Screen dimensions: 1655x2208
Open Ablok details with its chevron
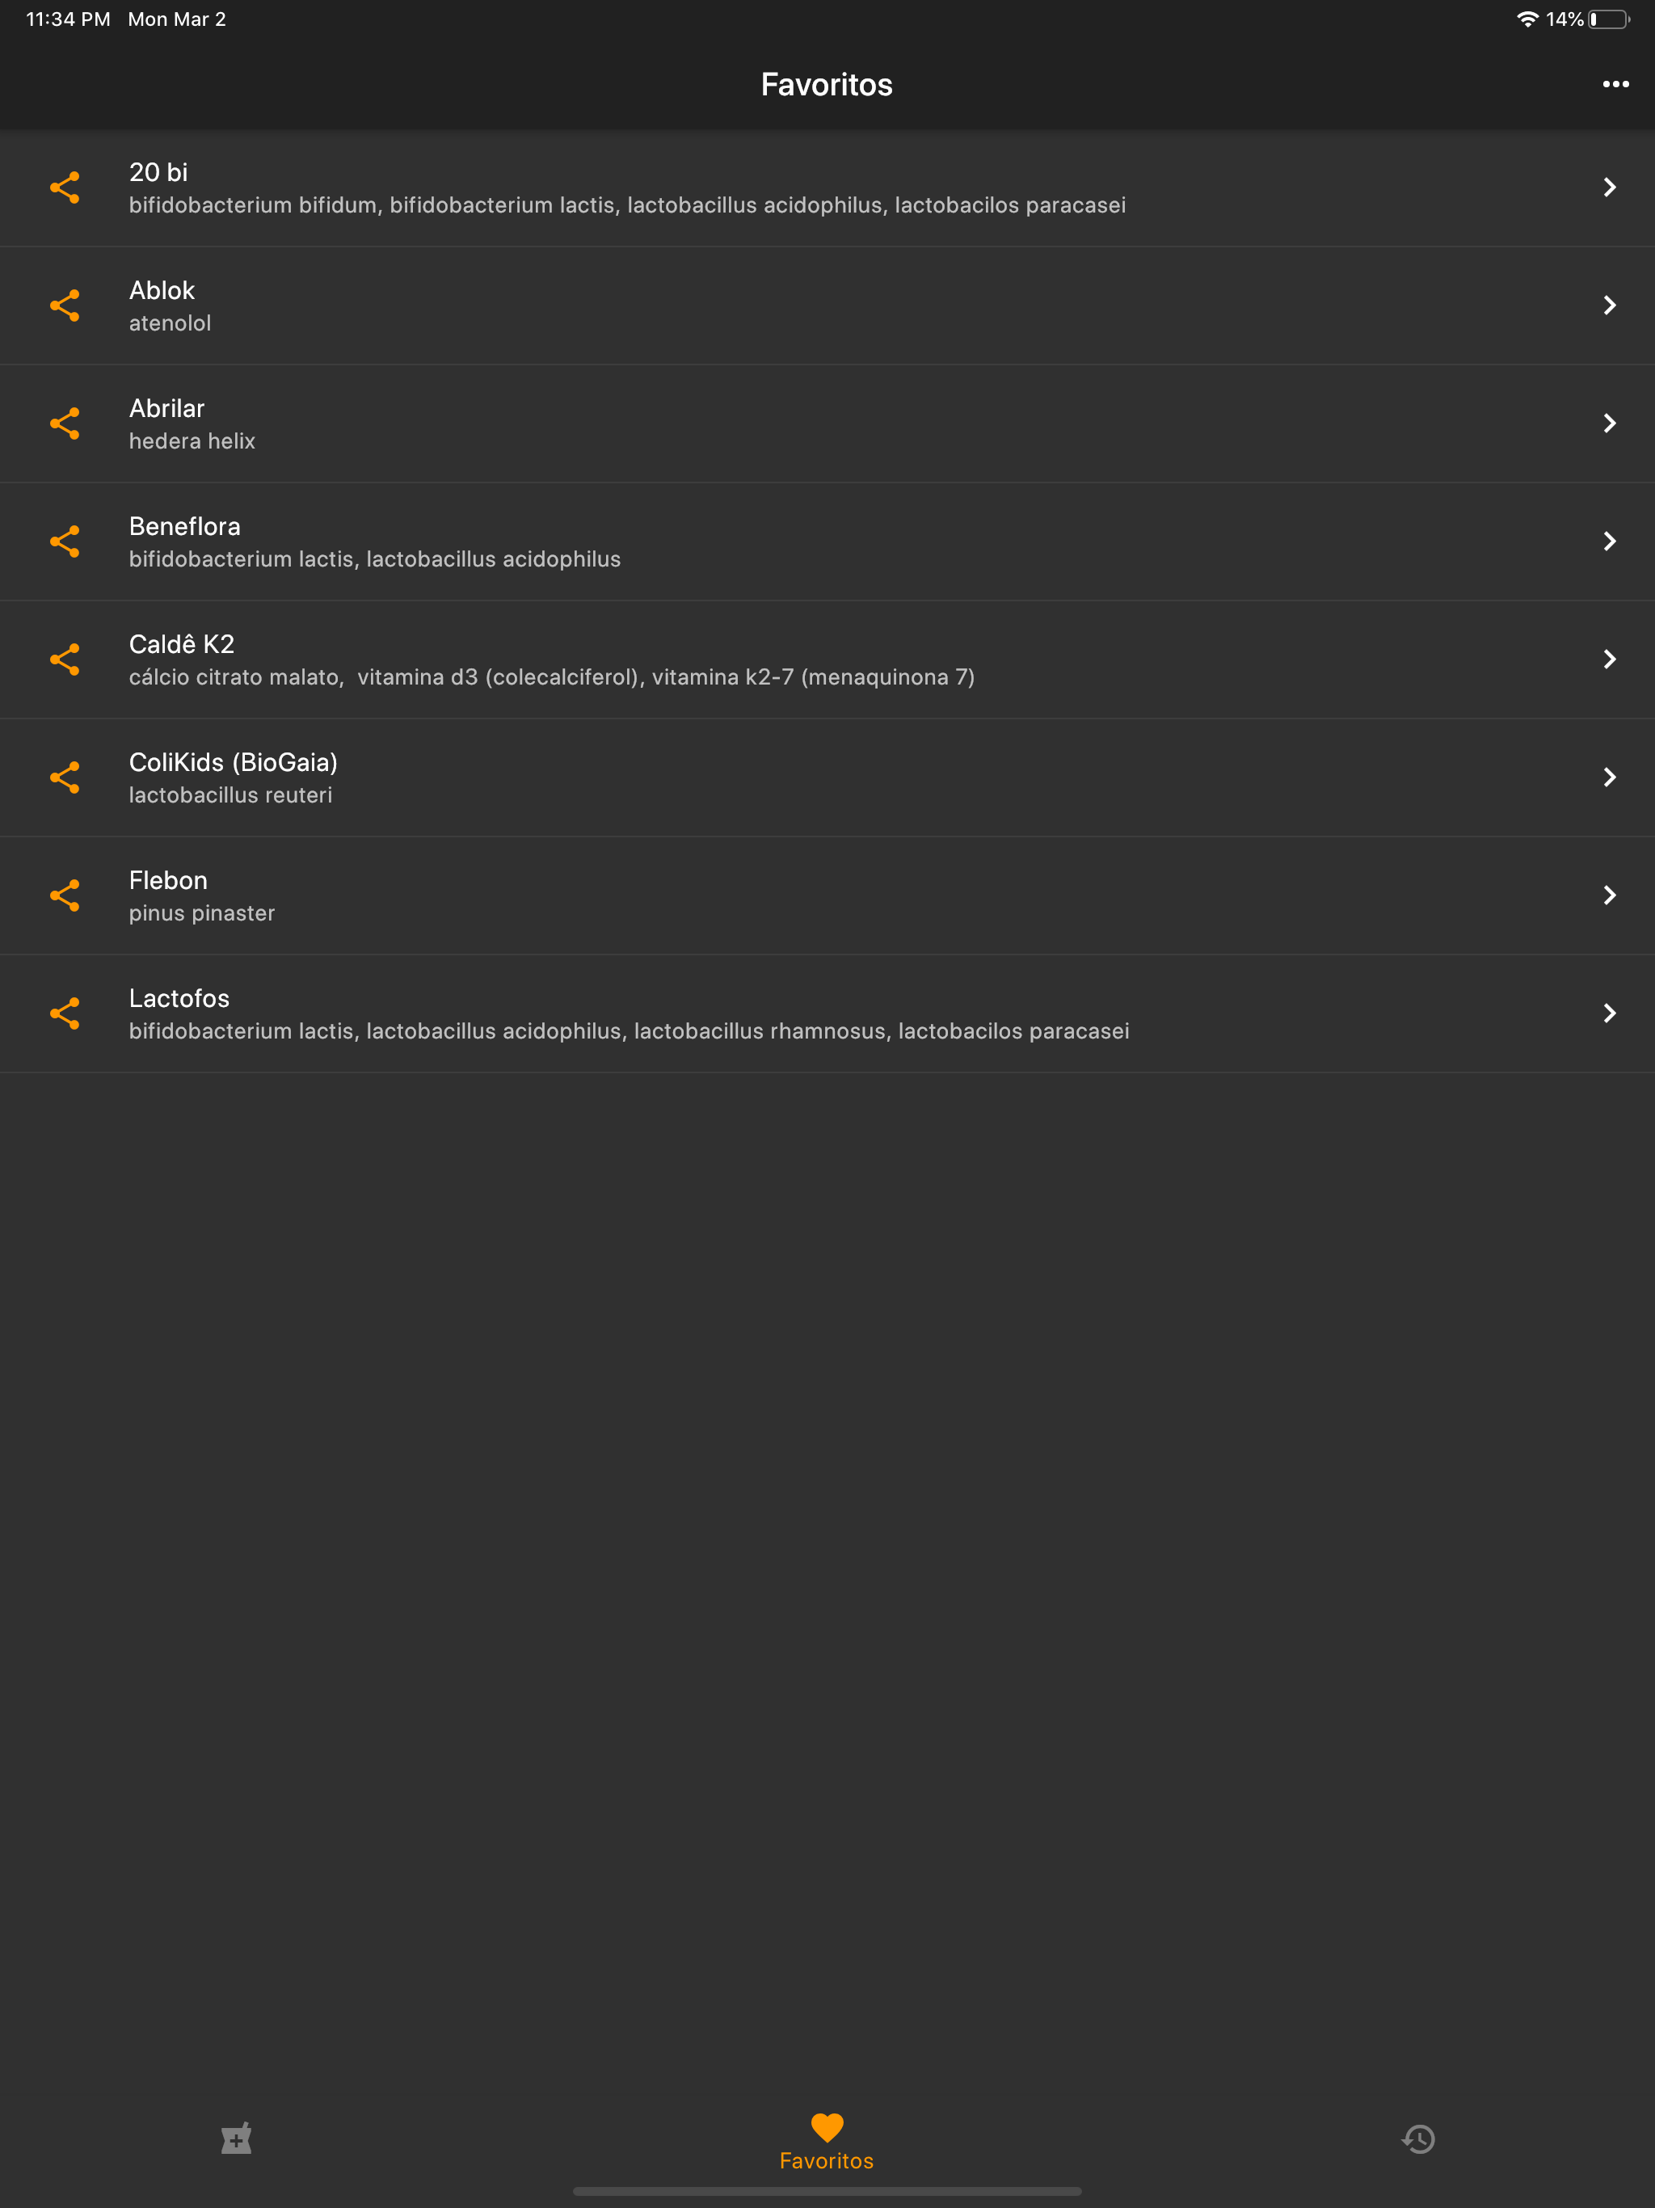(x=1609, y=305)
